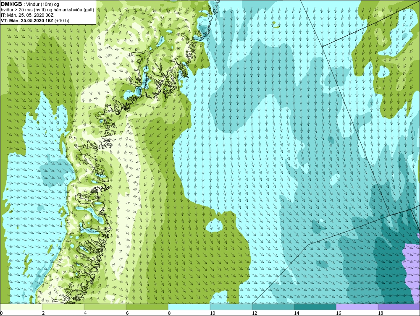Click the 8–10 m/s light cyan swatch

tap(189, 307)
